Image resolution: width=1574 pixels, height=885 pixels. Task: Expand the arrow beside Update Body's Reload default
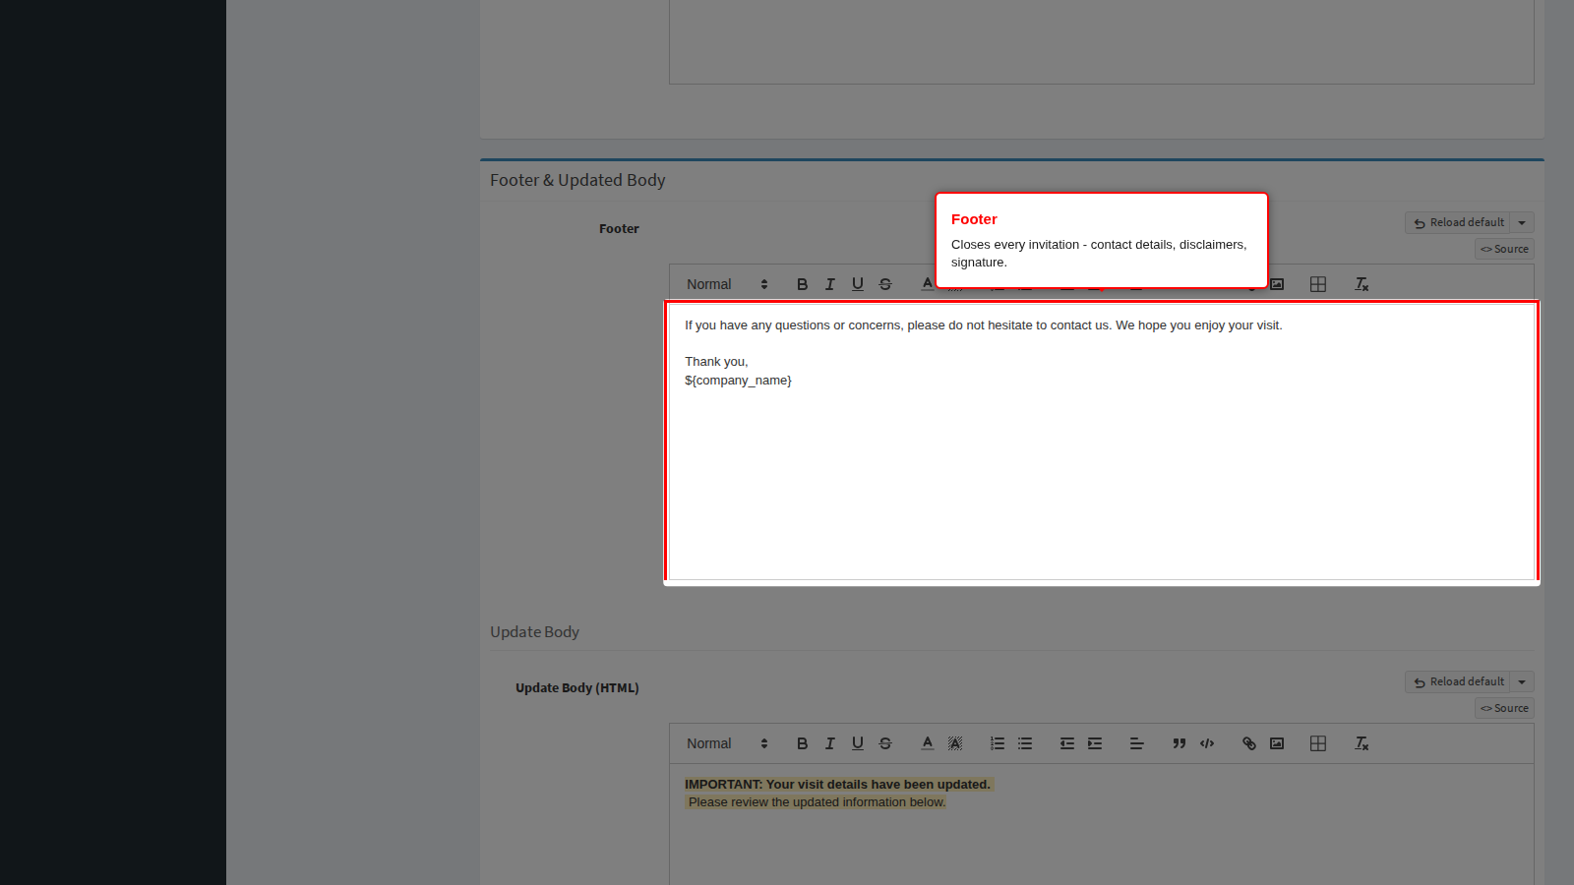[1522, 682]
